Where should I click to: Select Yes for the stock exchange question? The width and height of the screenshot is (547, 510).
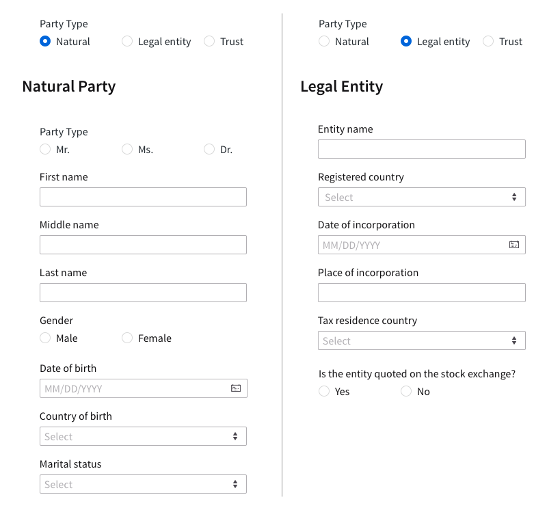(324, 391)
